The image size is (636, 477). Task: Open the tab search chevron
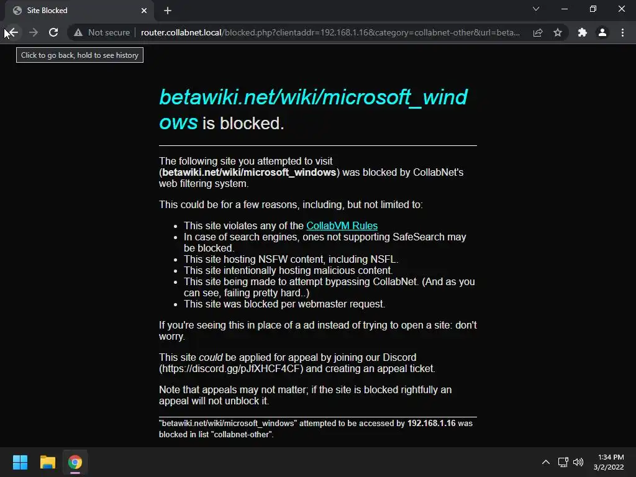tap(536, 9)
